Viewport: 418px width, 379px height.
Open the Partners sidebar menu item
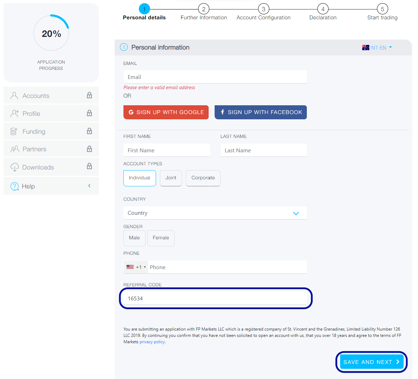pyautogui.click(x=51, y=149)
